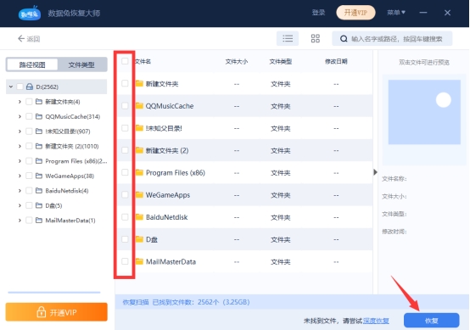470x330 pixels.
Task: Sort by 文件大小 column header
Action: (237, 61)
